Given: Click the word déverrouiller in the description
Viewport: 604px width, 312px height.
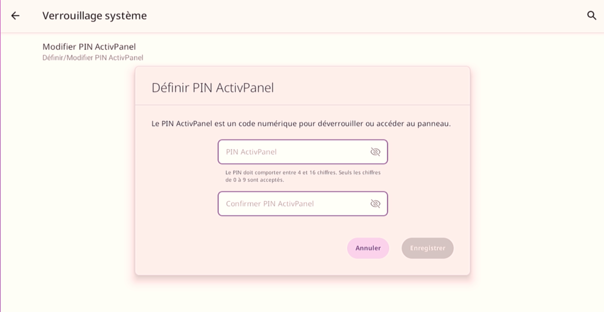Looking at the screenshot, I should tap(340, 124).
